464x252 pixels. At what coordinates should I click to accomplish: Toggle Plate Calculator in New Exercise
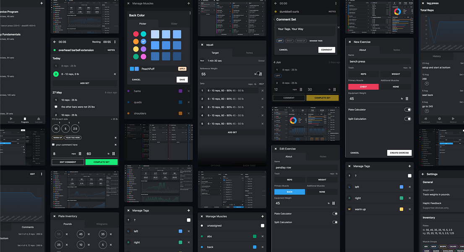pos(408,110)
